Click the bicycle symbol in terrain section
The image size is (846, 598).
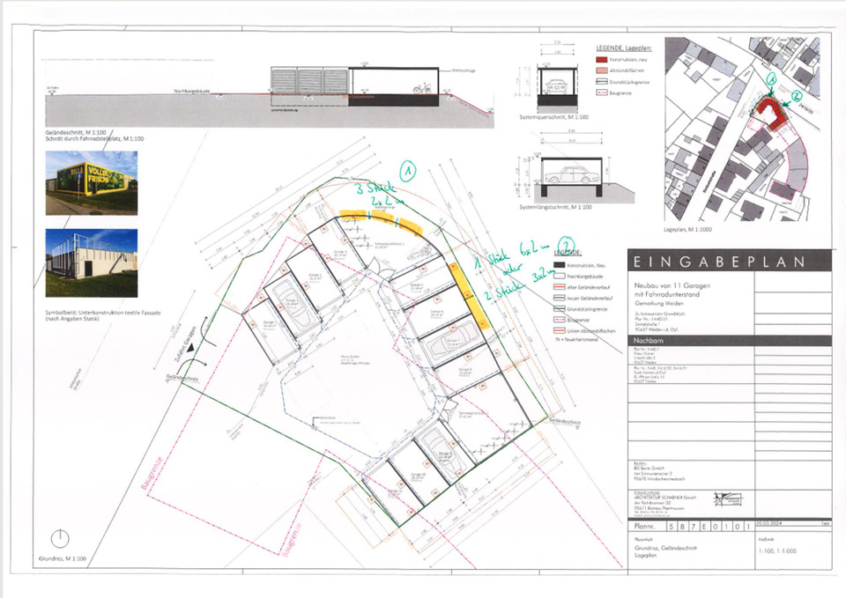(421, 86)
